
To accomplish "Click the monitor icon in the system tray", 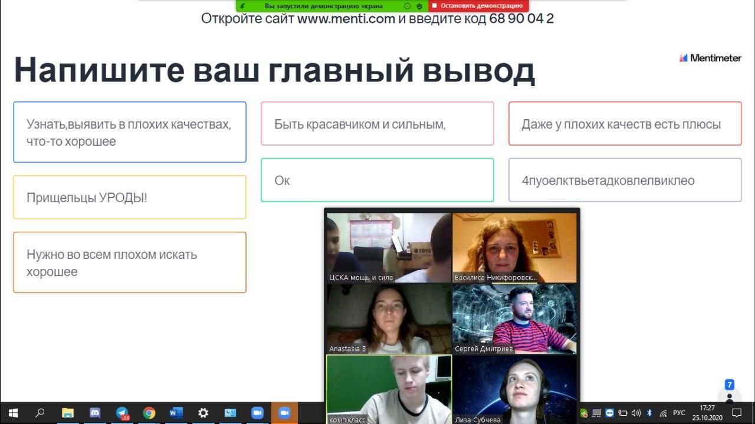I will tap(597, 413).
